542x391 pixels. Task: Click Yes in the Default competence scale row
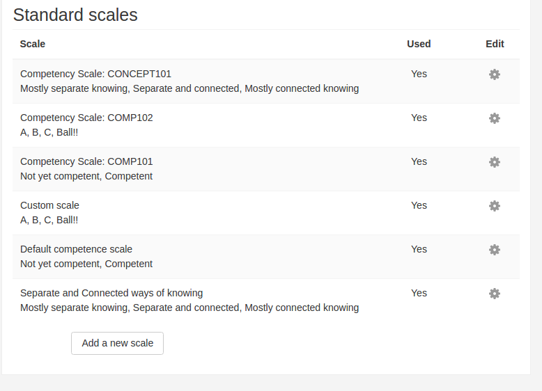419,249
